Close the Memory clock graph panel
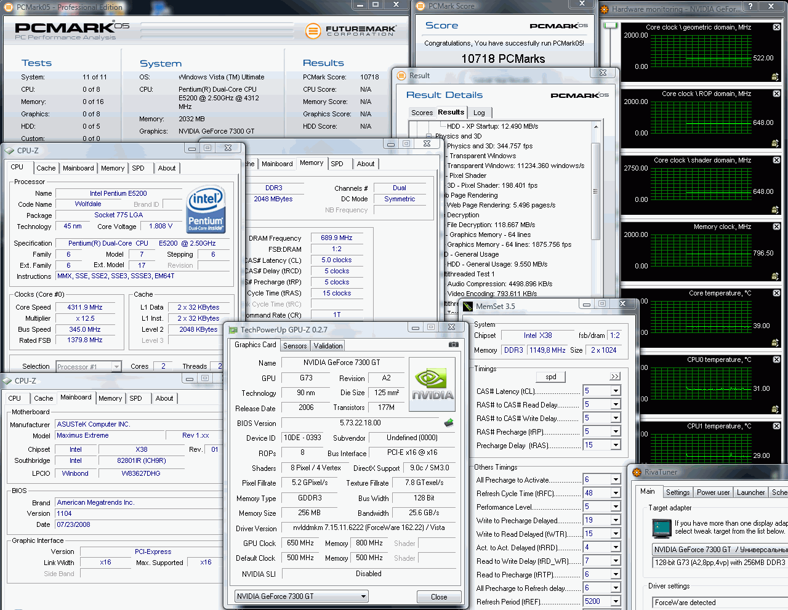The image size is (788, 610). click(x=776, y=227)
